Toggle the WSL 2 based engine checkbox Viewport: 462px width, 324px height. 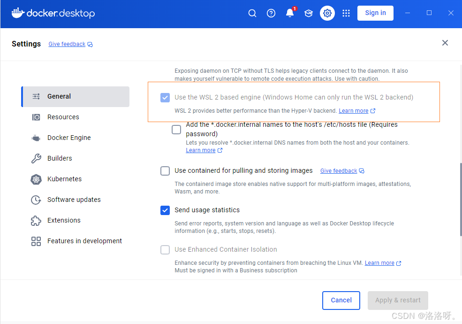[x=165, y=97]
